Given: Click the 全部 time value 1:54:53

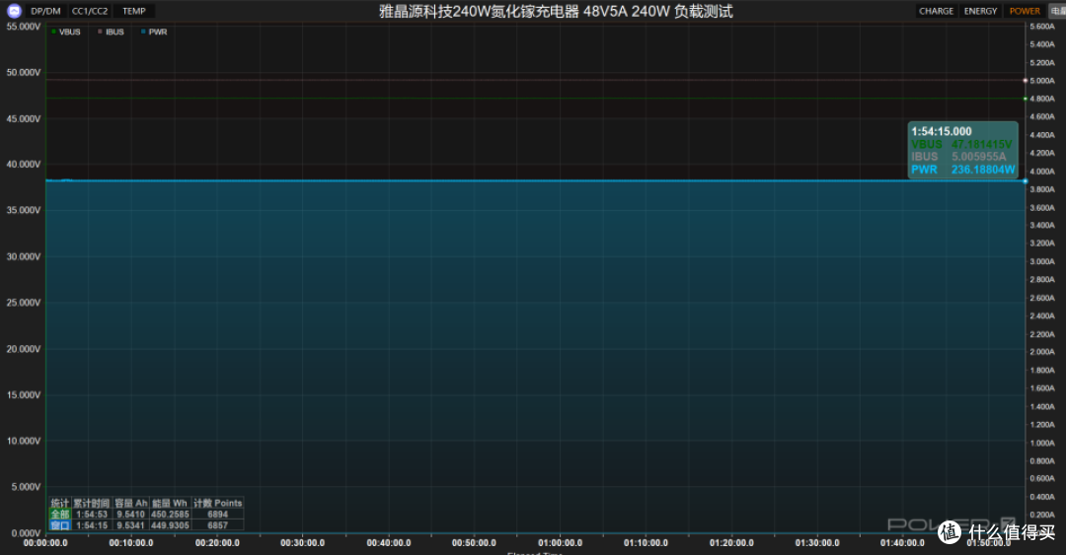Looking at the screenshot, I should [x=91, y=515].
